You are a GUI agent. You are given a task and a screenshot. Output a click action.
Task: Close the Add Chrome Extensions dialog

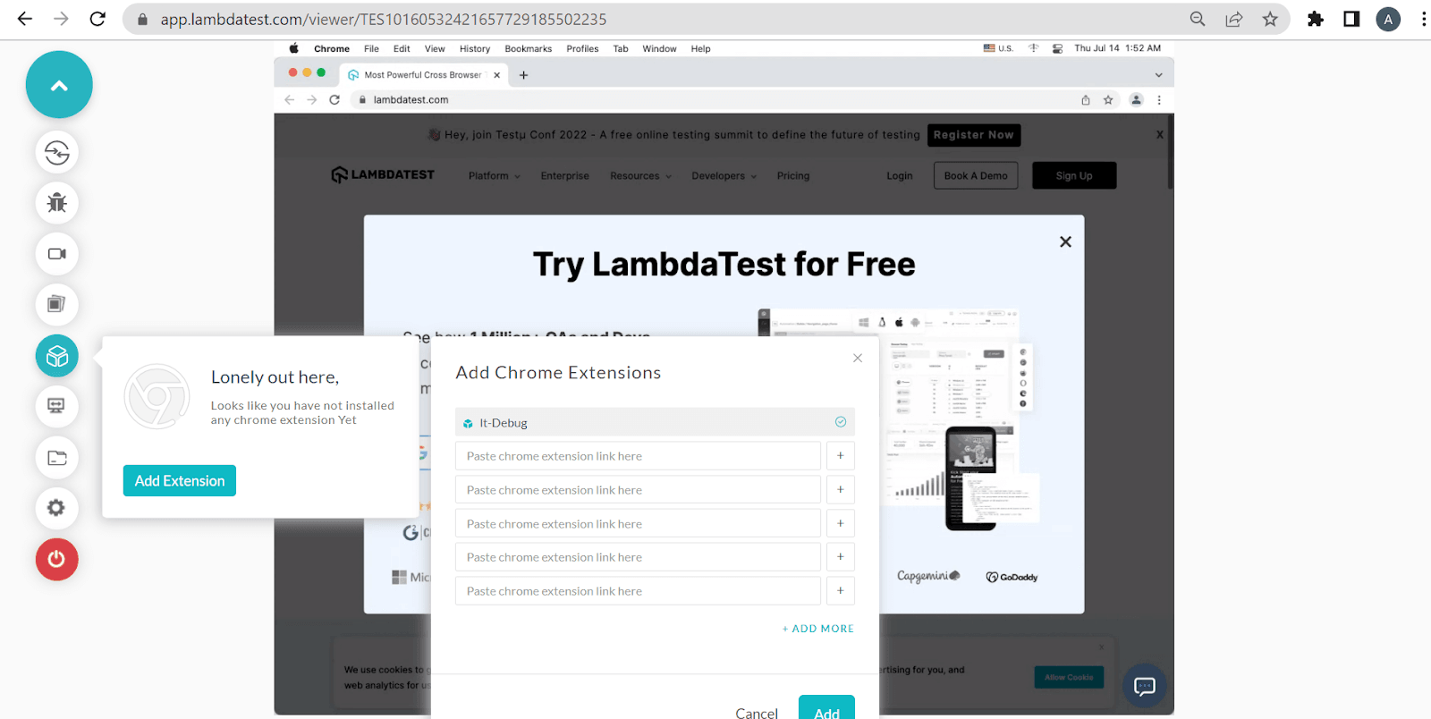point(858,358)
